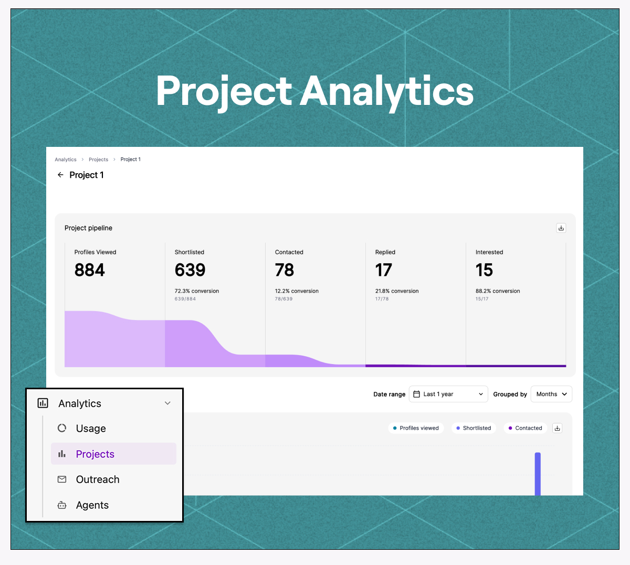
Task: Click the Agents robot icon
Action: click(x=62, y=505)
